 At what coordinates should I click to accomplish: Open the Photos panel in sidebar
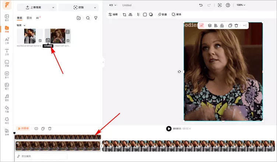(x=7, y=87)
